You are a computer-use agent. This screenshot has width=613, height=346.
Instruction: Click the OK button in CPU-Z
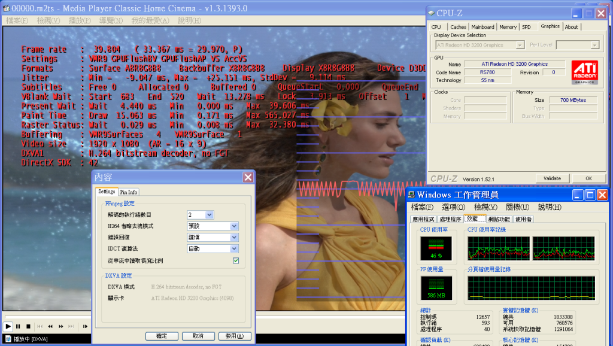(589, 178)
